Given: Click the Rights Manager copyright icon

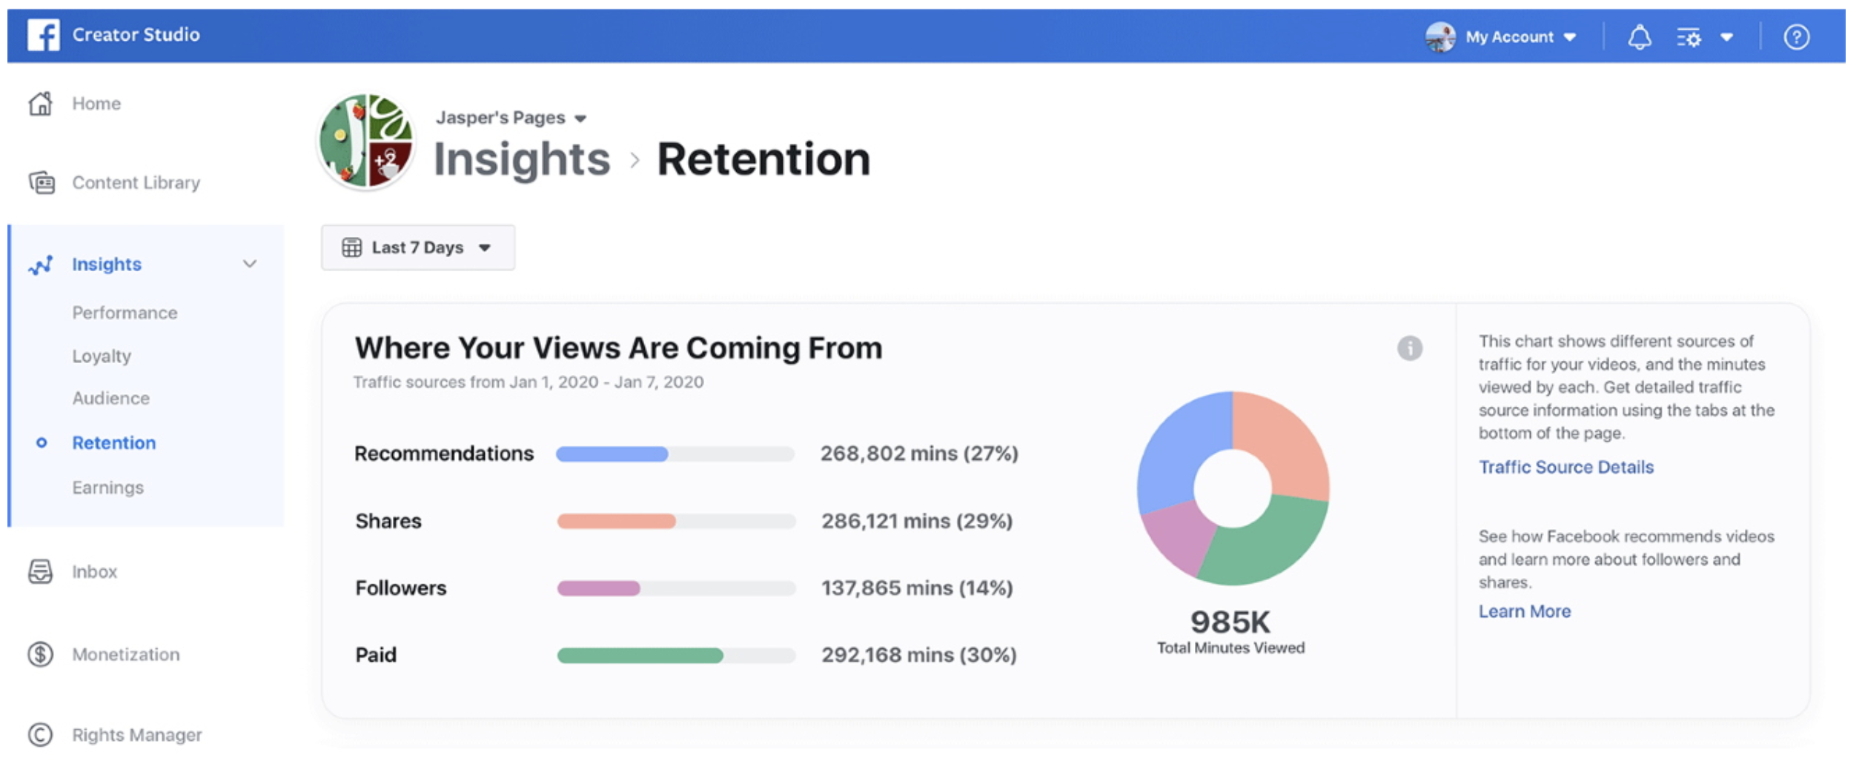Looking at the screenshot, I should (x=41, y=734).
